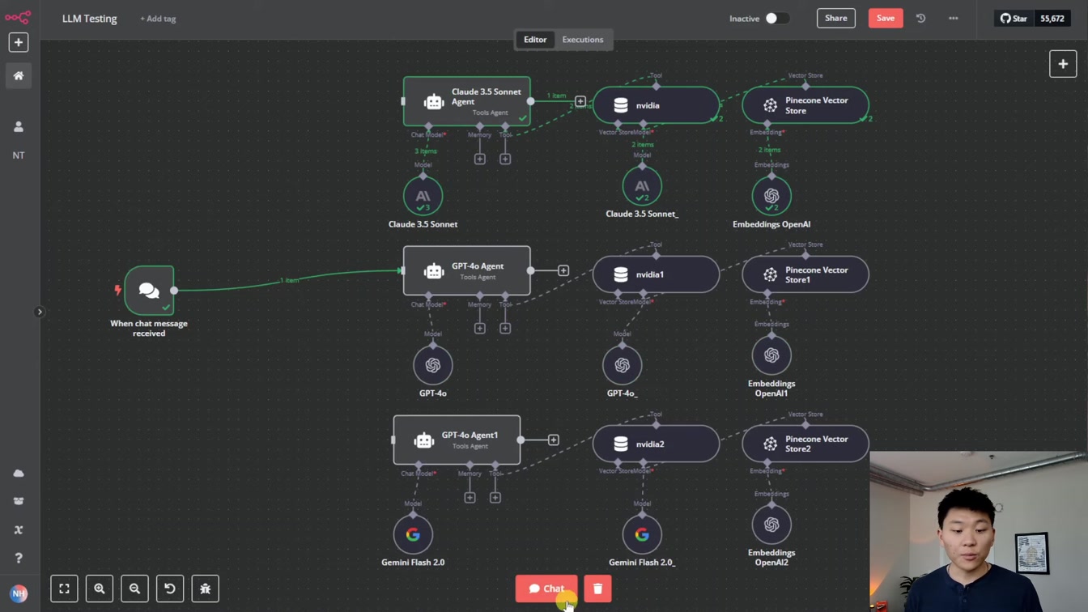Click the LLM Testing workflow name
The image size is (1088, 612).
(x=90, y=18)
